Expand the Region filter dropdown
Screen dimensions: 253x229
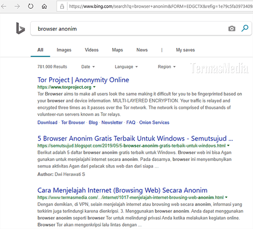(x=167, y=67)
